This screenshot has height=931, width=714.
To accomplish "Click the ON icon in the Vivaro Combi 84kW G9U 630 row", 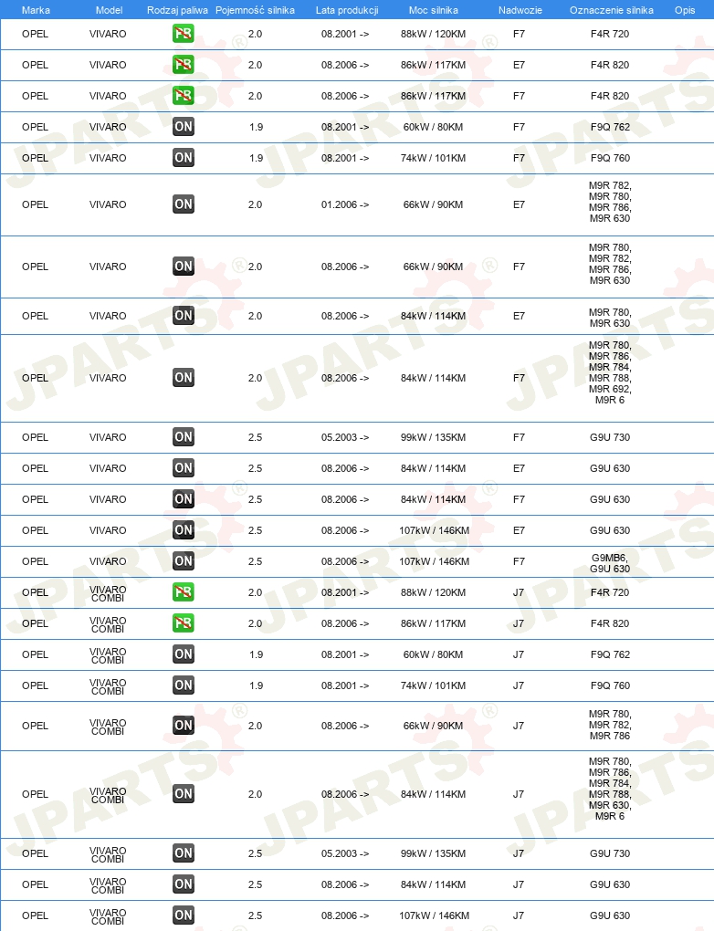I will point(183,884).
